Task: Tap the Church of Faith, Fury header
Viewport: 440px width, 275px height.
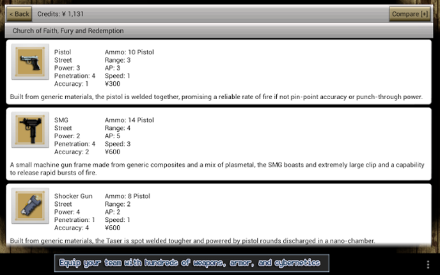Action: [x=68, y=31]
